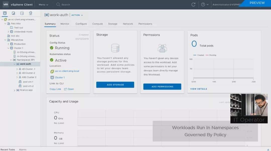
Task: Collapse the work-auth tree node
Action: coord(14,64)
